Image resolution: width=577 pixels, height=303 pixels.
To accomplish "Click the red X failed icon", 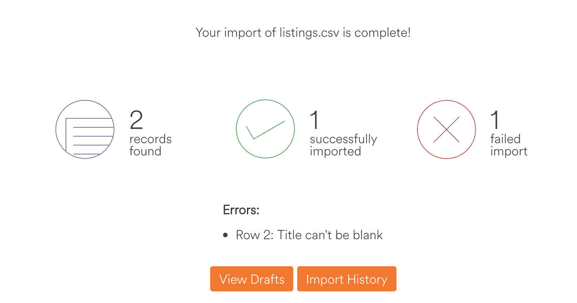I will pos(446,129).
